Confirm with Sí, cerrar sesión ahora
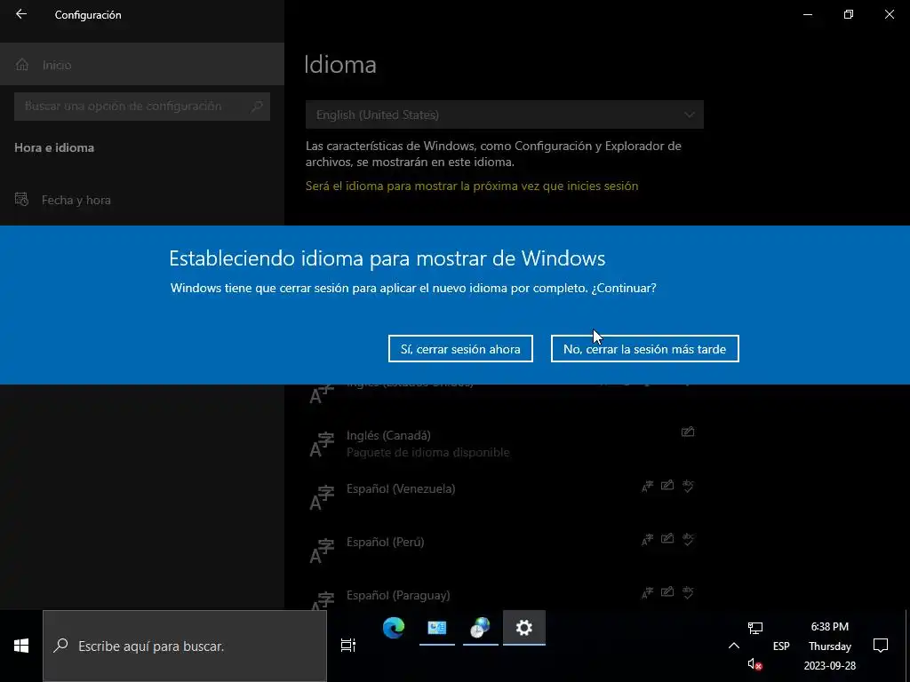 pyautogui.click(x=460, y=348)
